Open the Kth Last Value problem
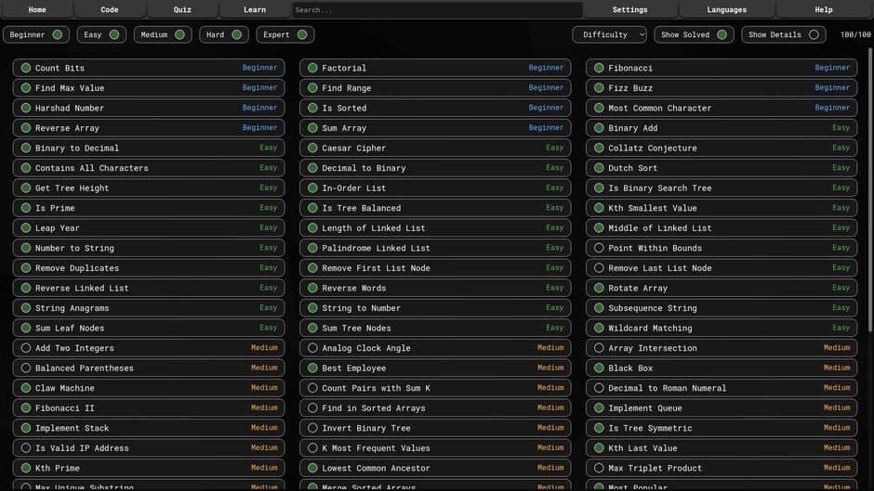 coord(722,448)
